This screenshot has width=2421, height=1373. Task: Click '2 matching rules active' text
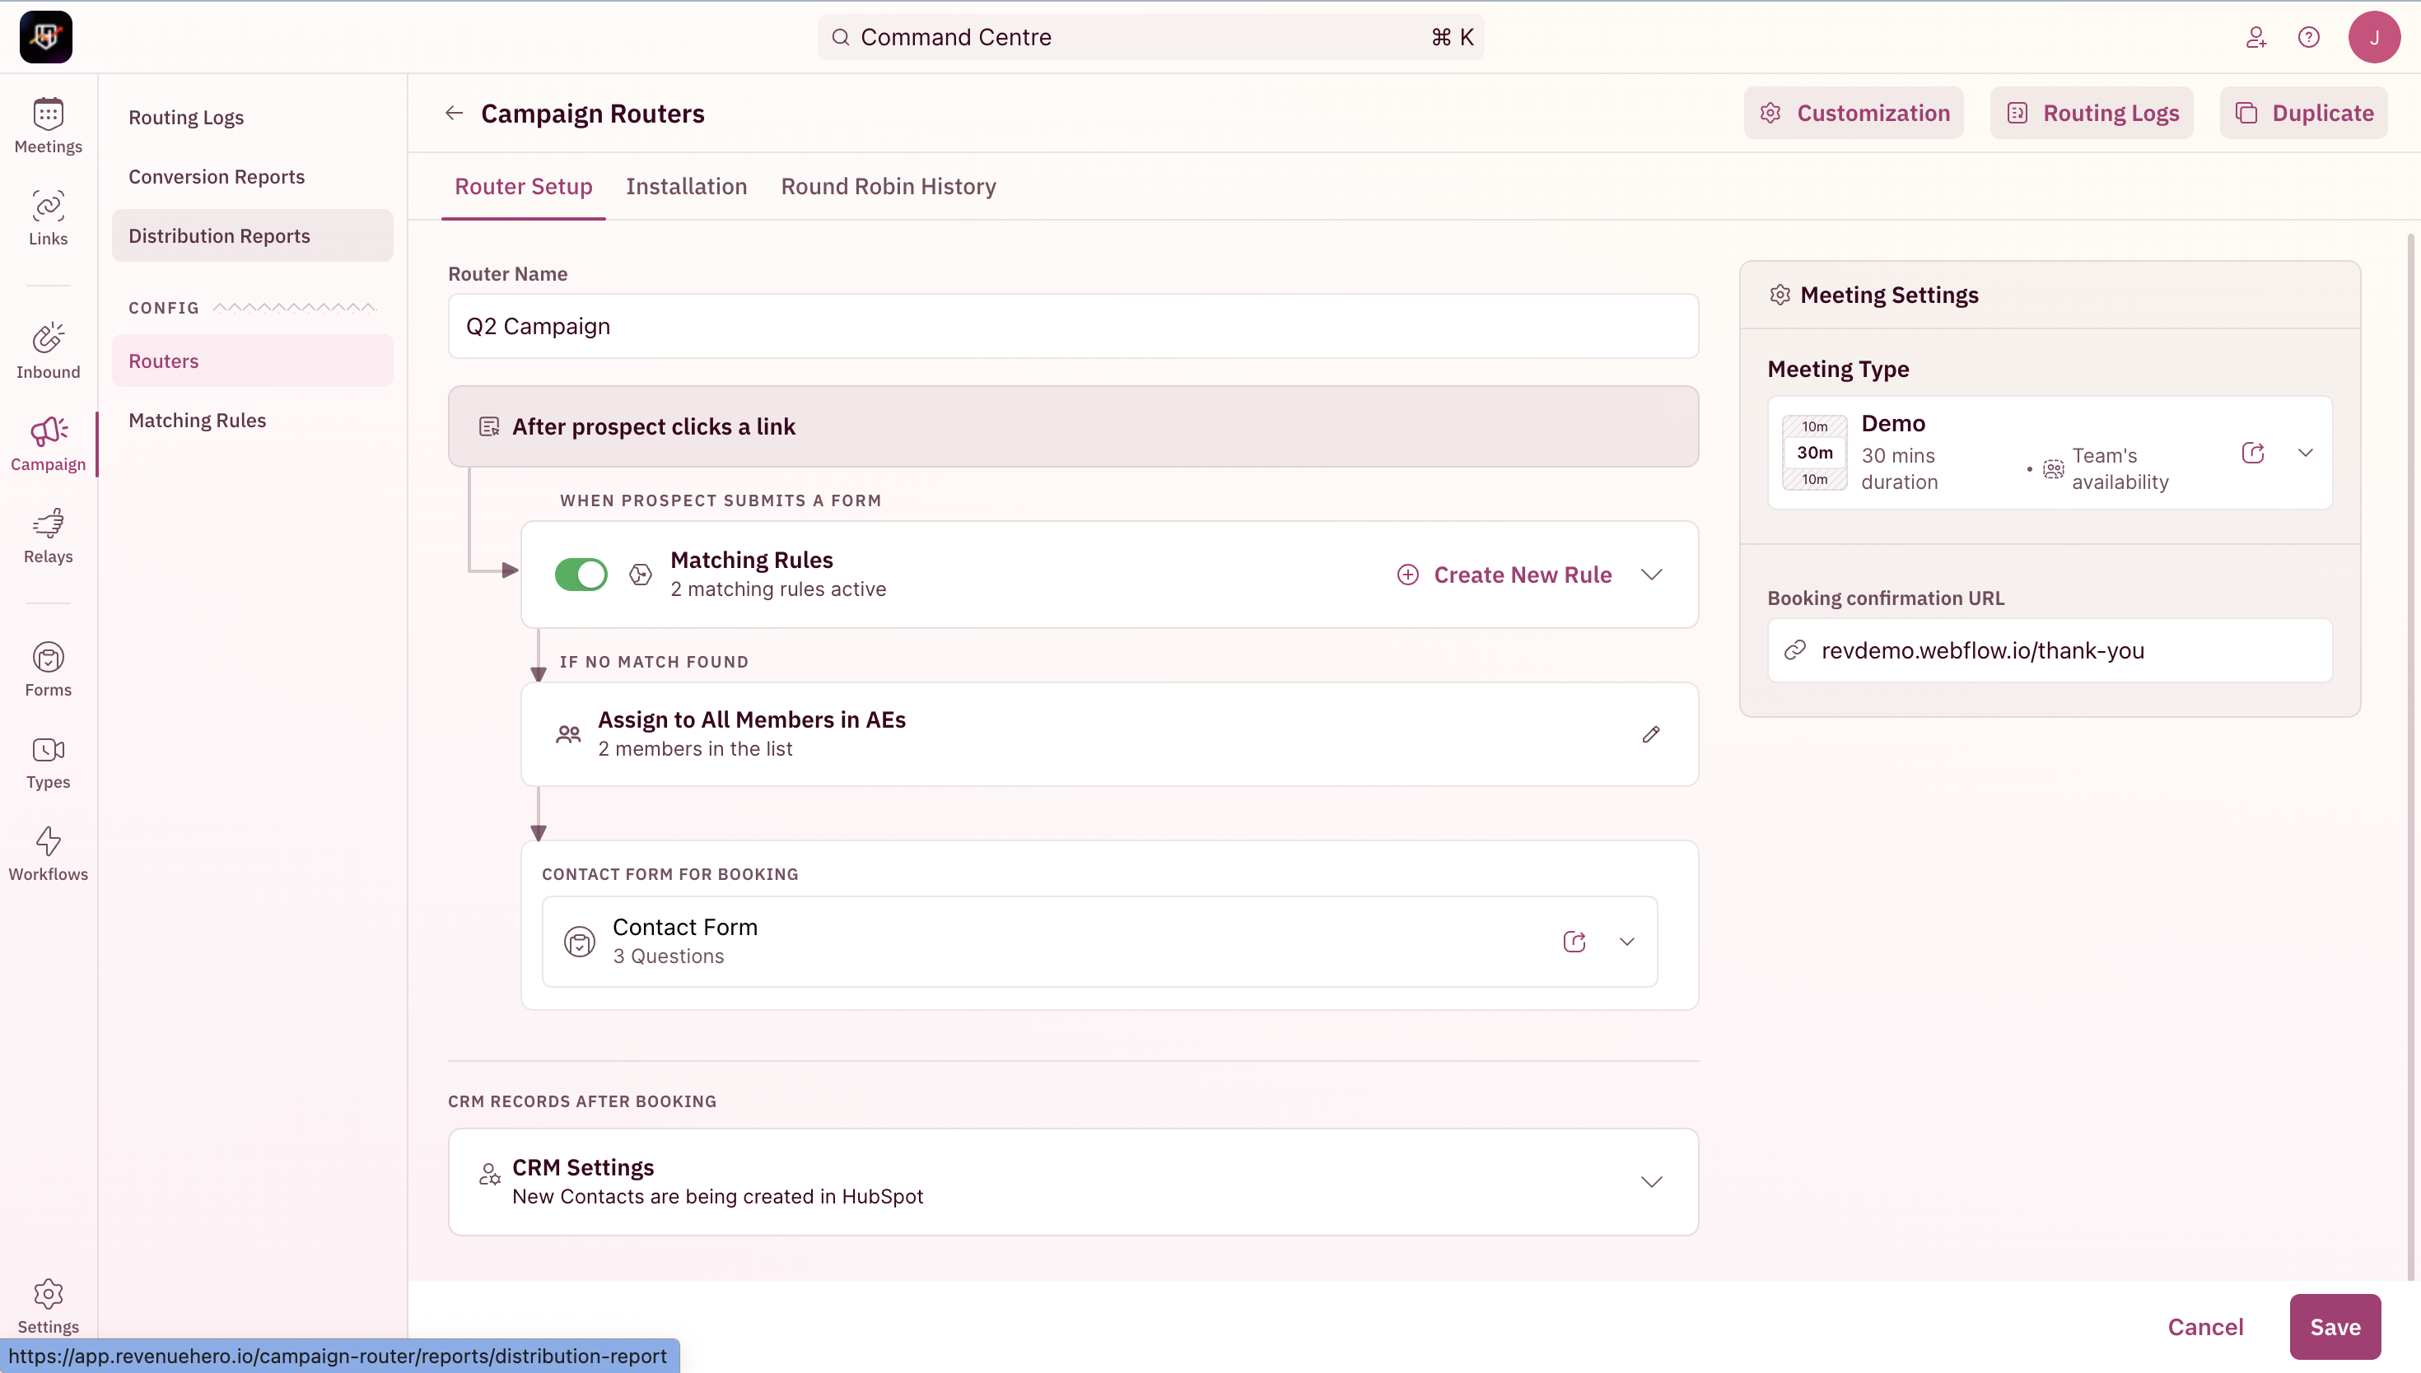[778, 589]
